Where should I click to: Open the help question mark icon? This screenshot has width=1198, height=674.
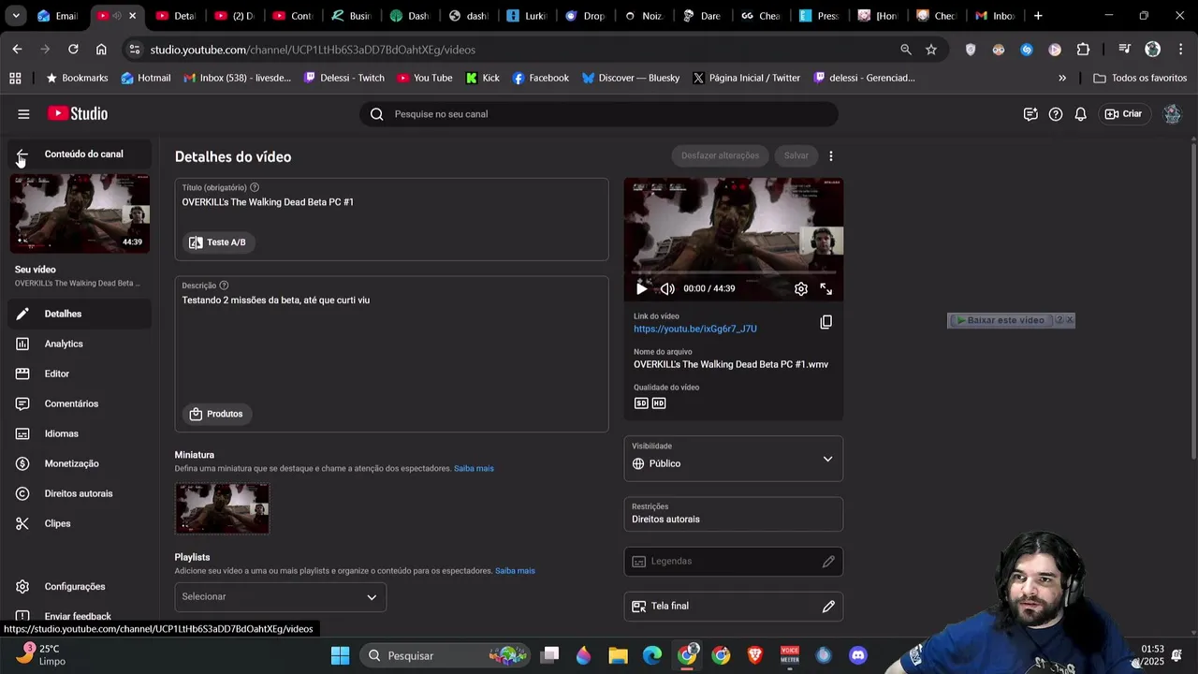[x=1056, y=114]
